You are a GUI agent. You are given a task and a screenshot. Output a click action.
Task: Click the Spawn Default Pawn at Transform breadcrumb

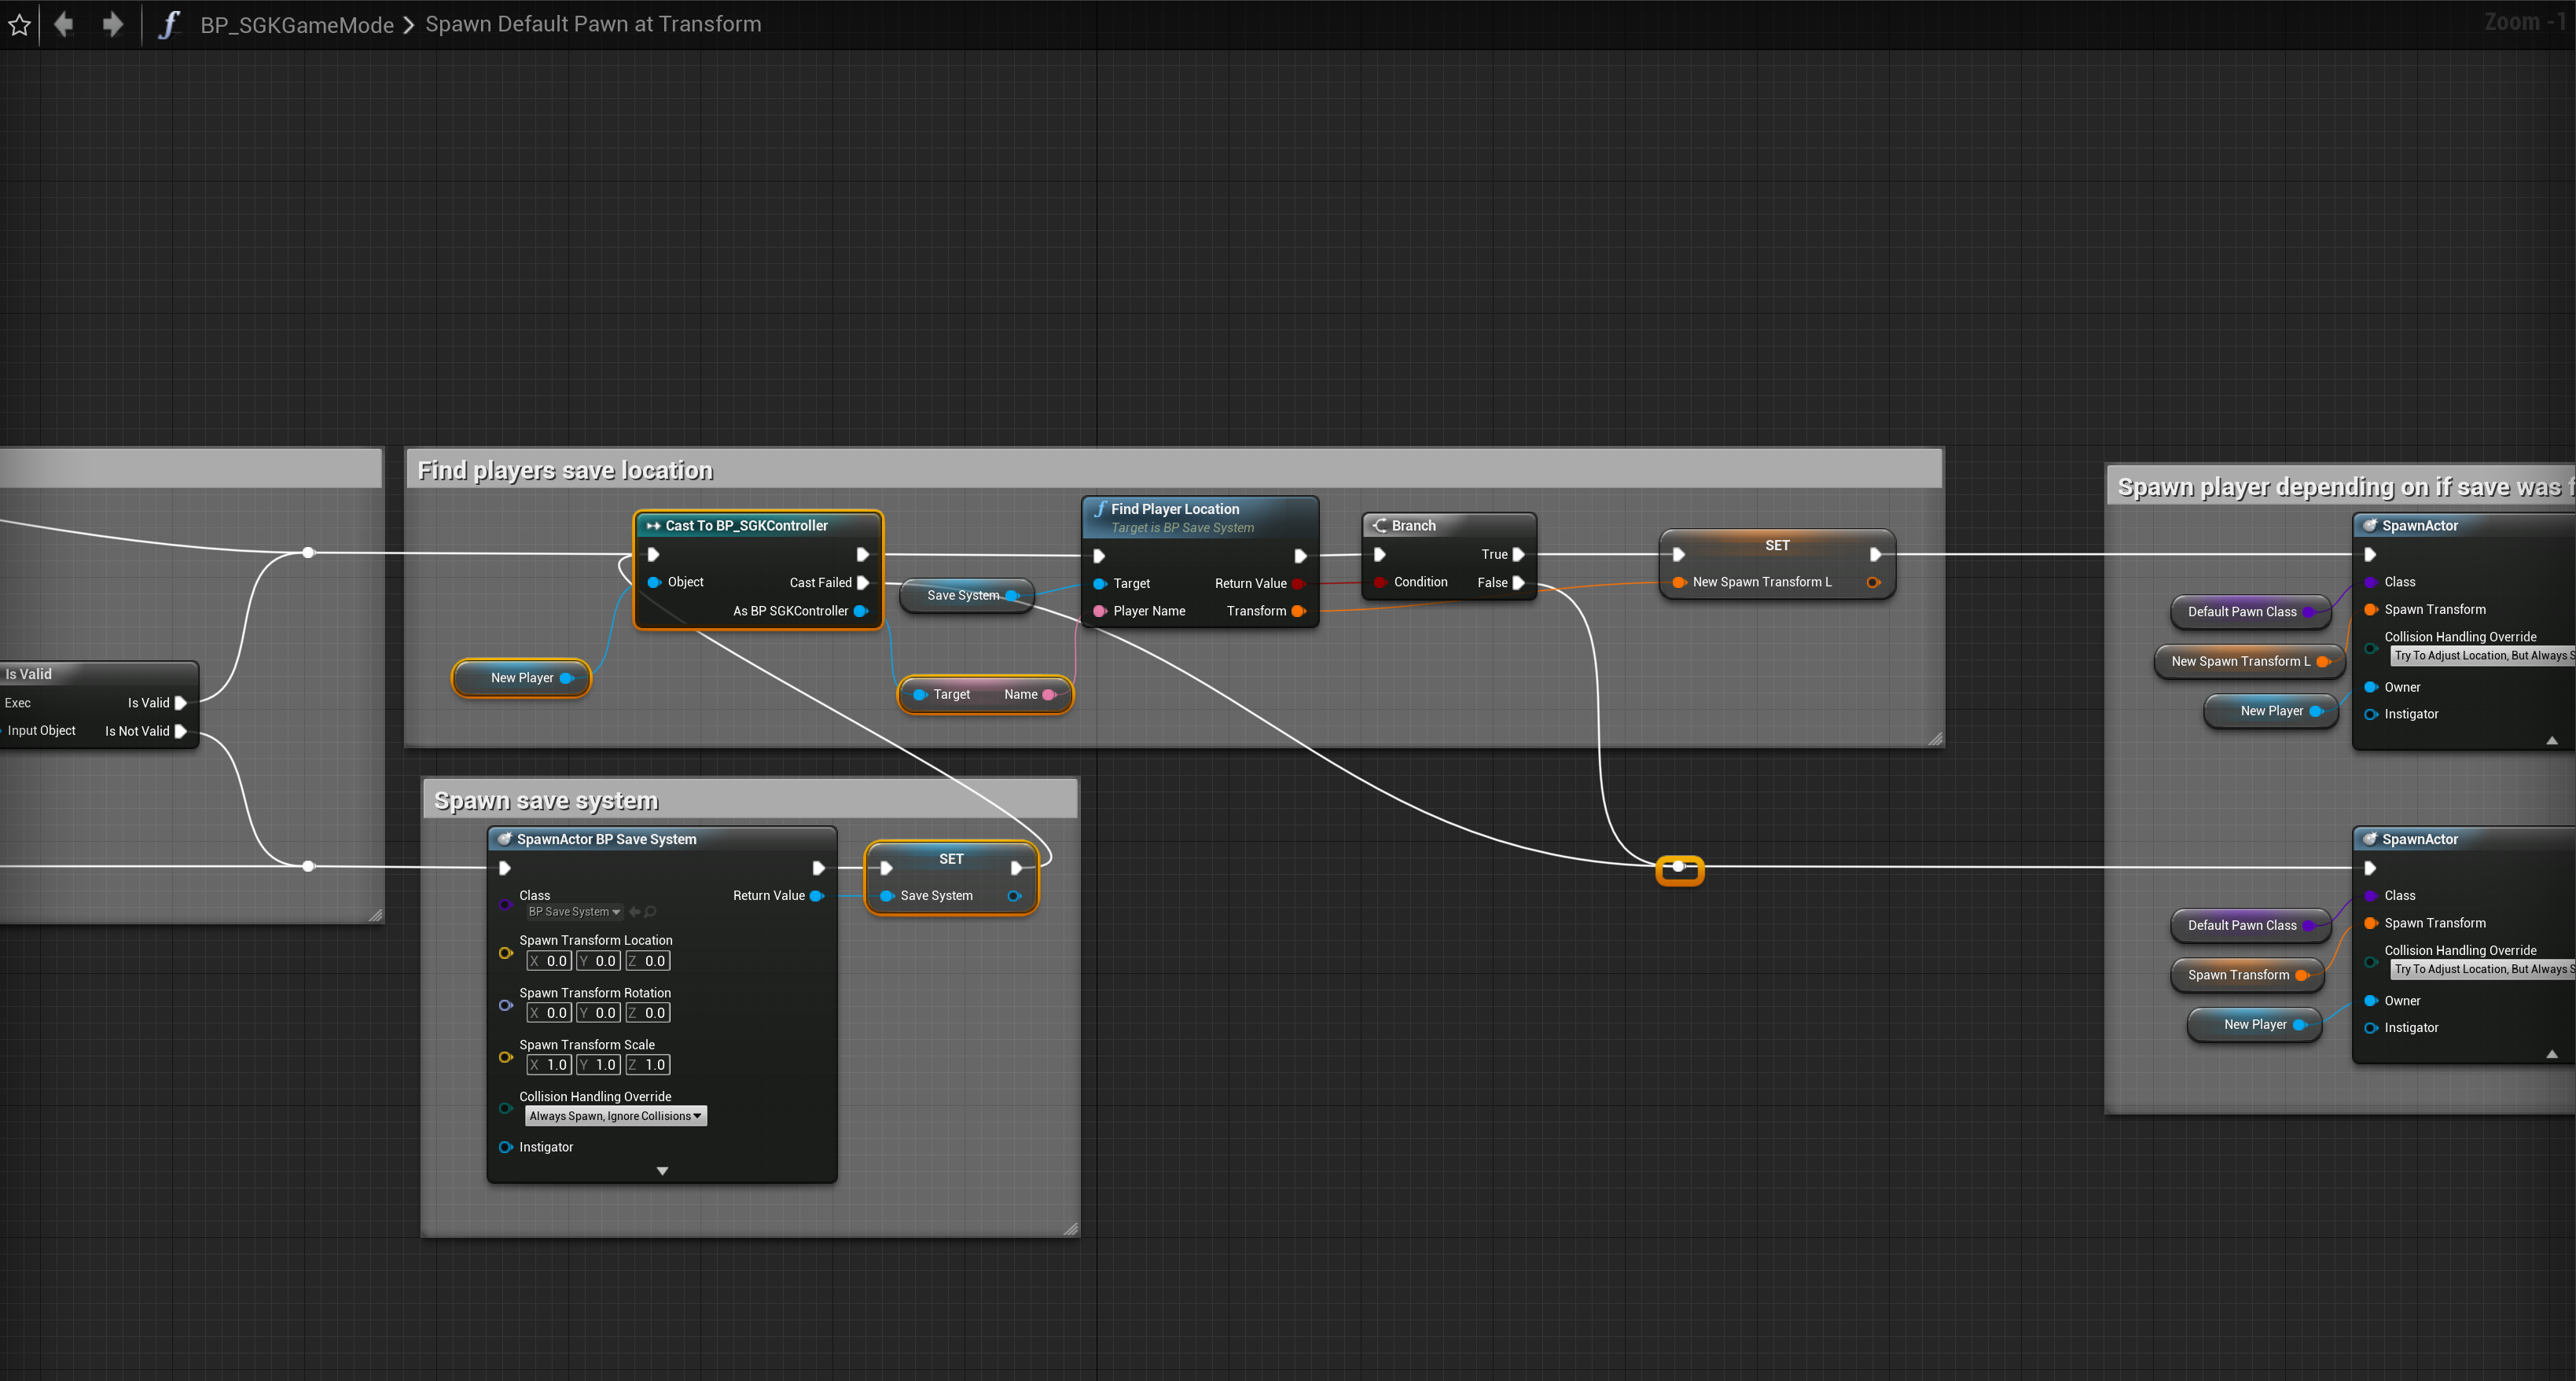click(x=593, y=24)
